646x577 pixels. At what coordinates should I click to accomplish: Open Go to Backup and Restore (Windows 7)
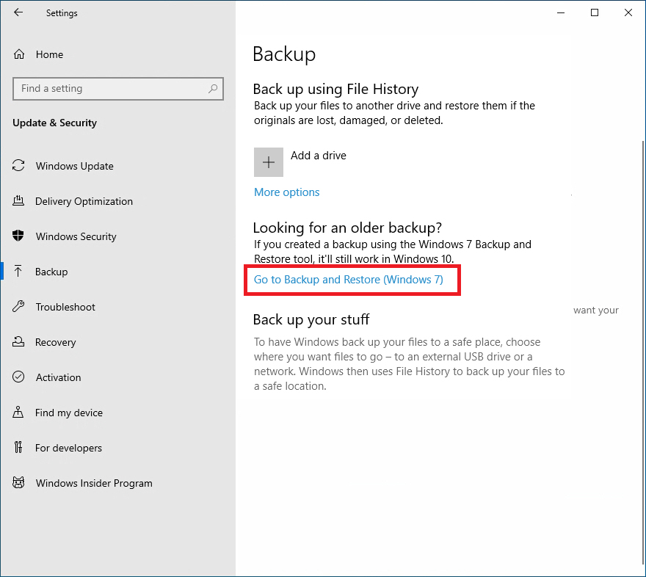coord(349,280)
